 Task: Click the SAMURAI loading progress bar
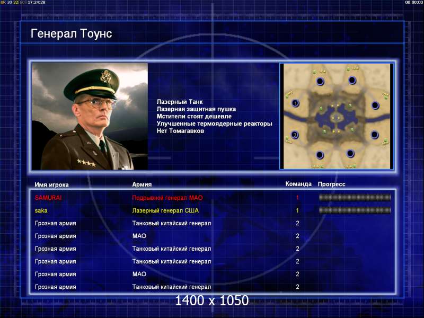355,198
